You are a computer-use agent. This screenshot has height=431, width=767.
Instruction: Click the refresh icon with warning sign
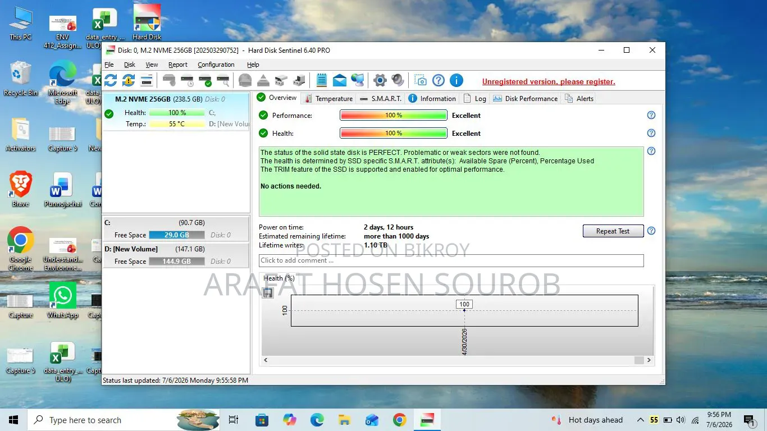tap(129, 80)
